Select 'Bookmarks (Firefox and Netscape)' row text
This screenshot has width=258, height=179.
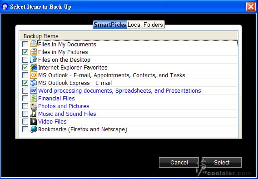[83, 129]
